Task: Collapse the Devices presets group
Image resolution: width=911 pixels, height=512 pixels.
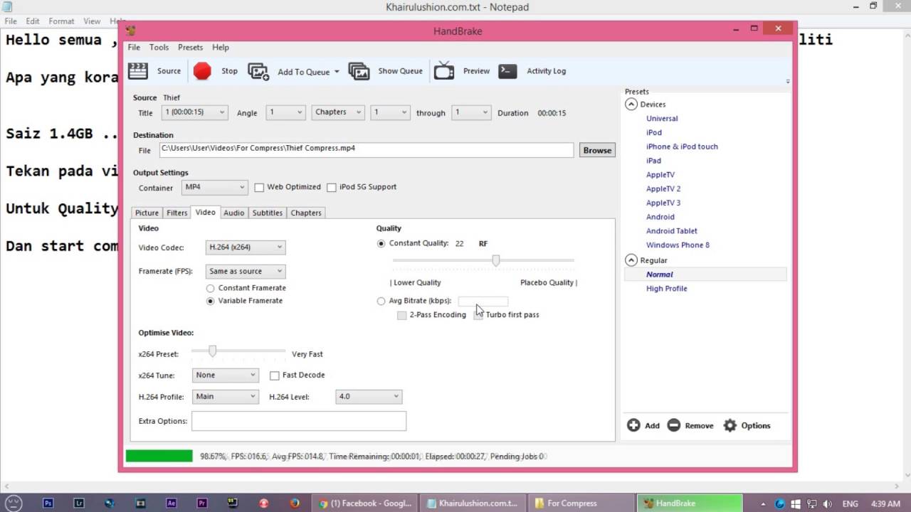Action: pyautogui.click(x=631, y=104)
